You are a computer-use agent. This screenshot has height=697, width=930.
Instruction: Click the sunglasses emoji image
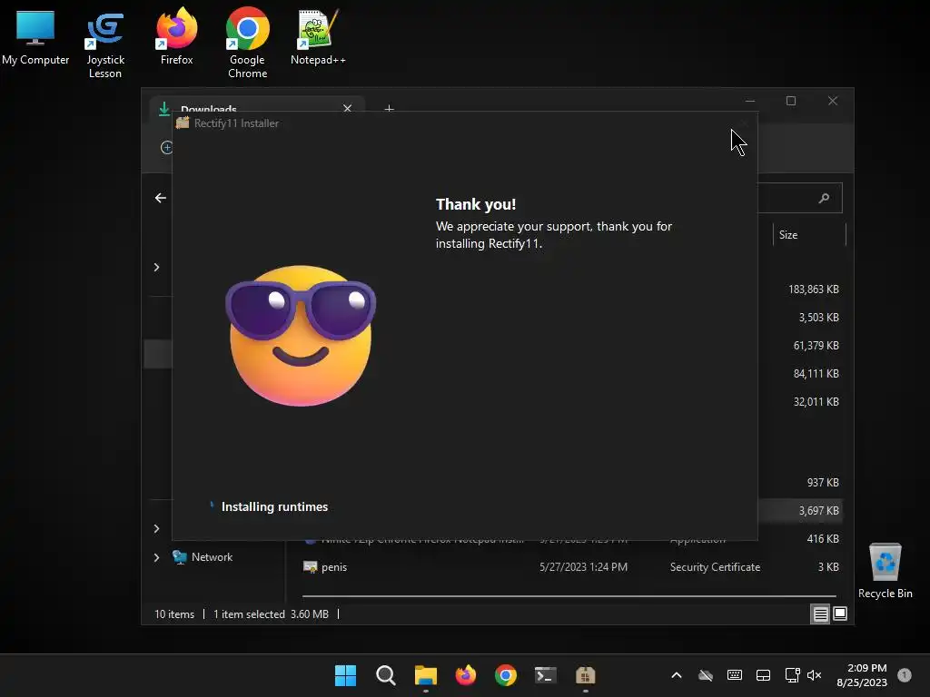click(x=301, y=335)
